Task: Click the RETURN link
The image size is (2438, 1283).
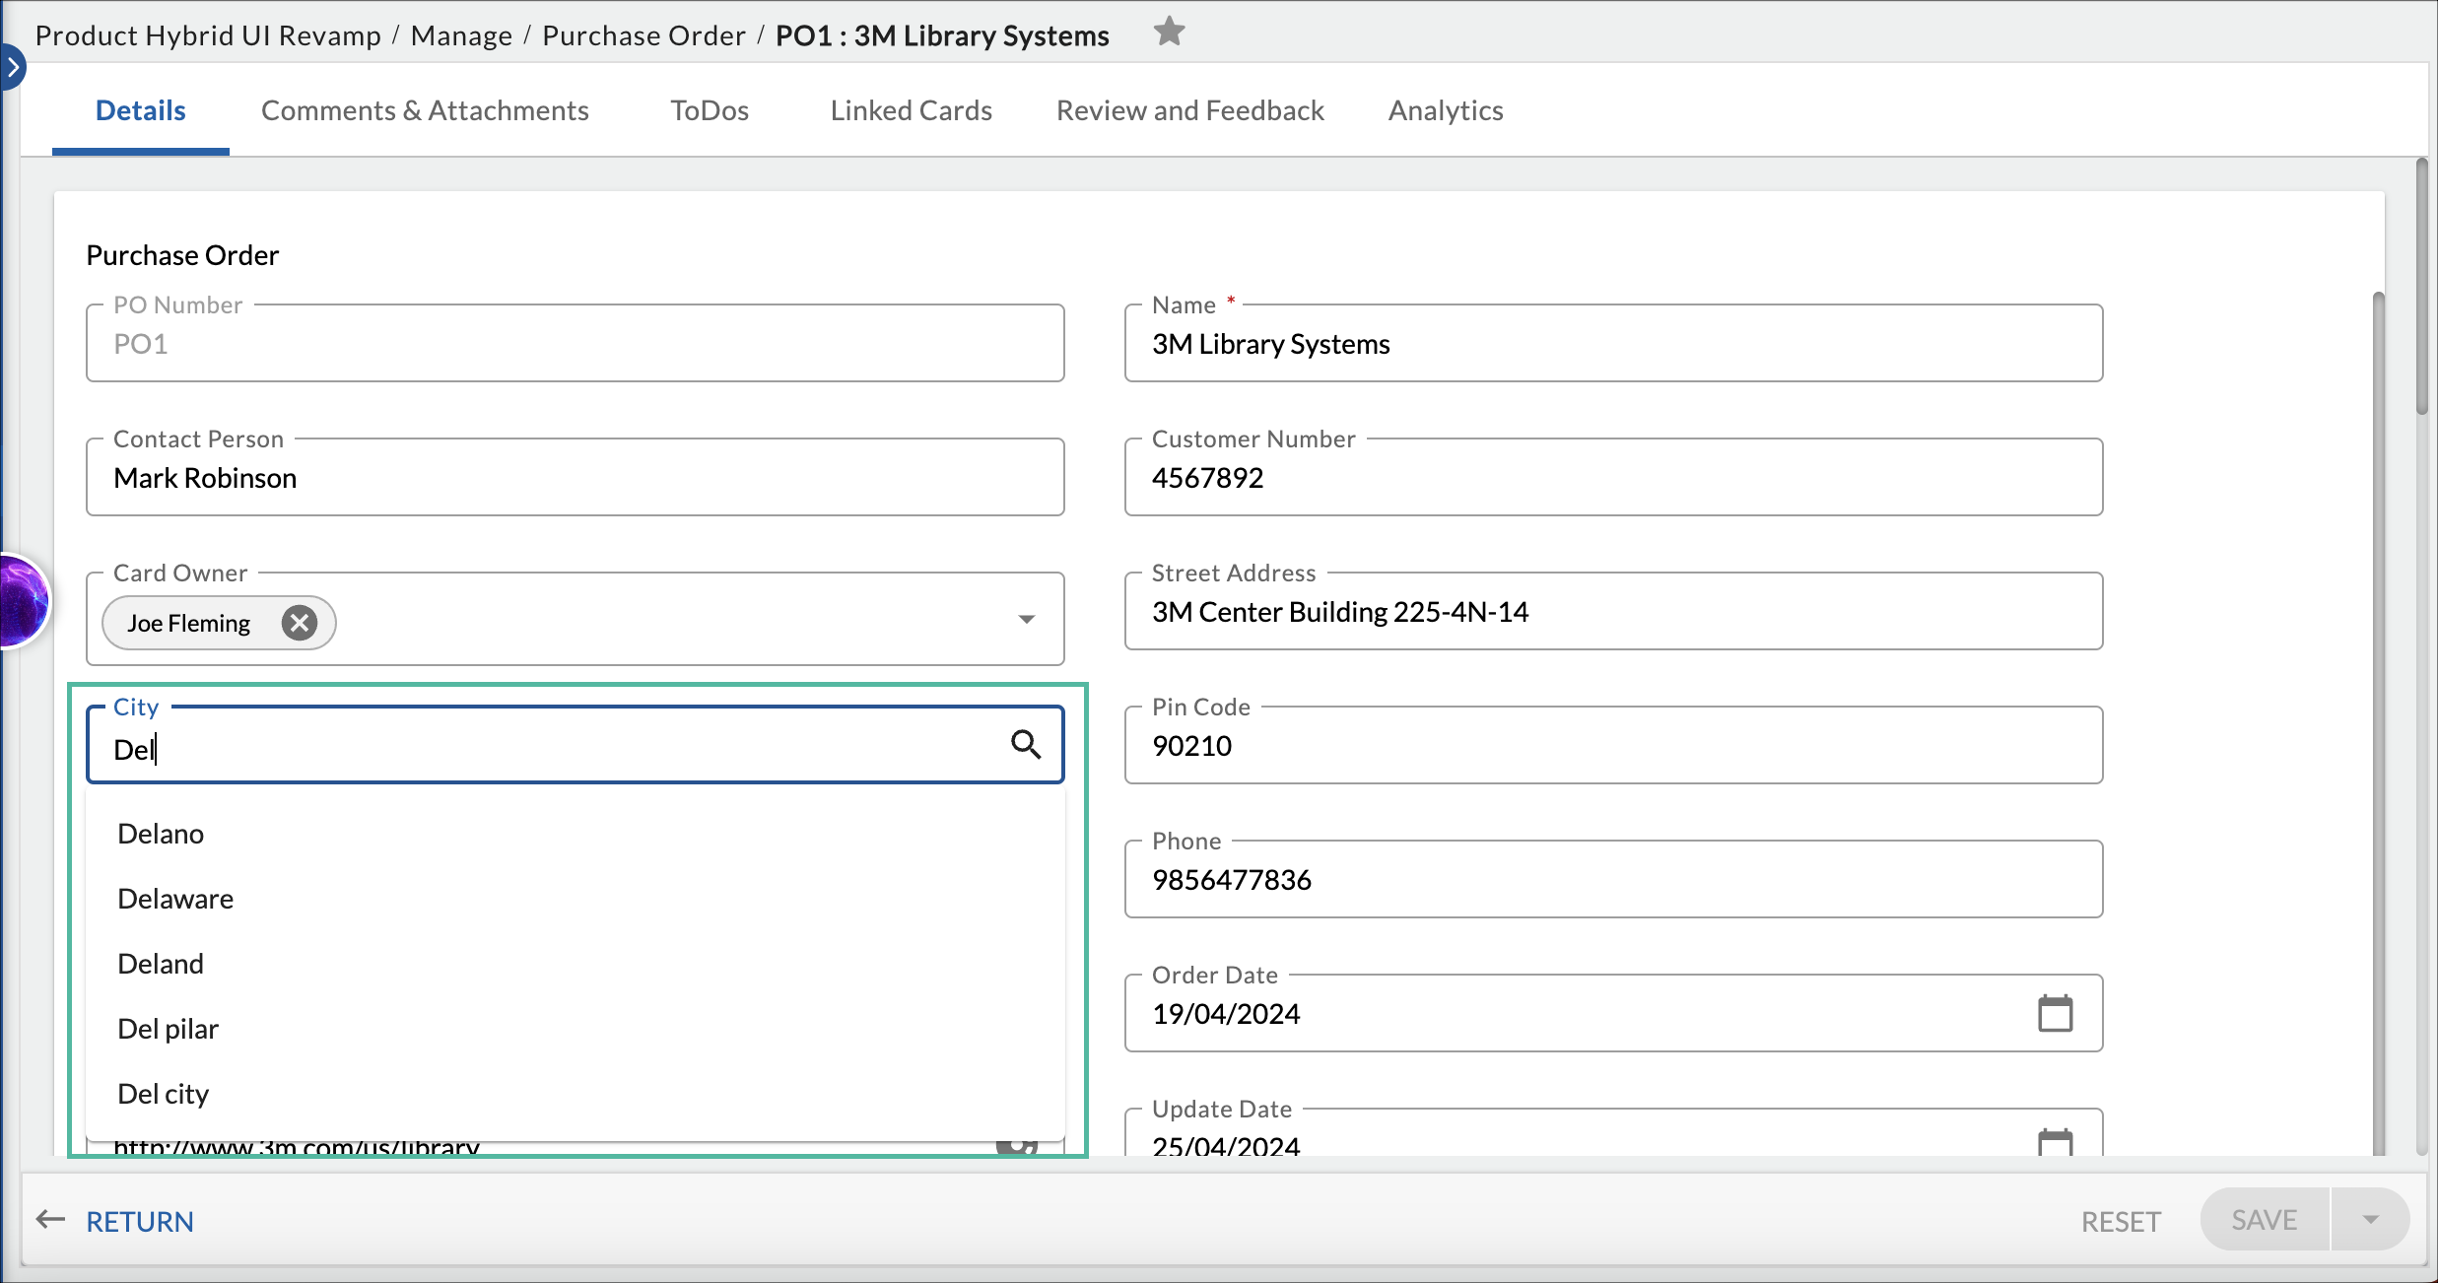Action: tap(140, 1222)
